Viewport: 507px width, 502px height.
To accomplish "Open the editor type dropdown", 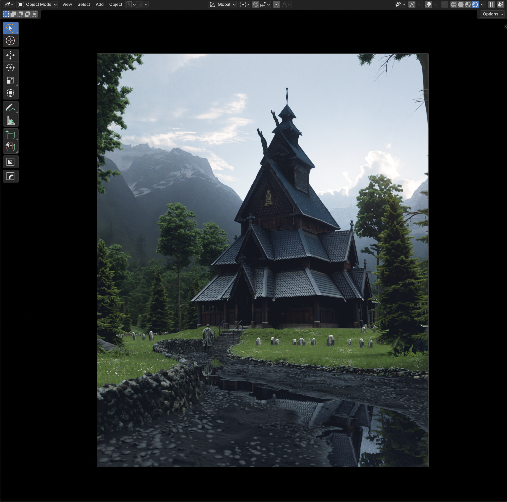I will click(x=9, y=5).
